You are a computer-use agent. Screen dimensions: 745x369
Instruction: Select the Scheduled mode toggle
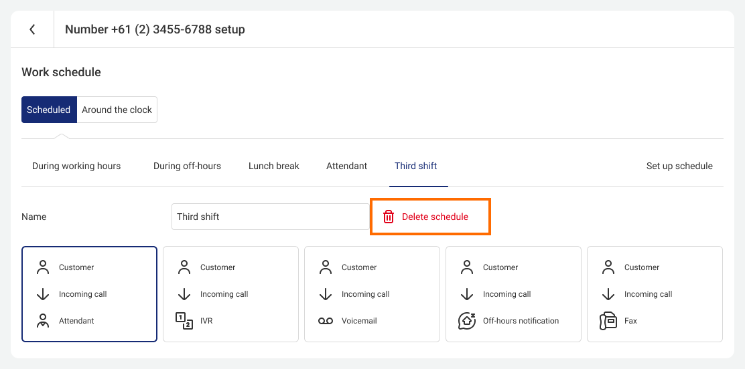[x=49, y=110]
